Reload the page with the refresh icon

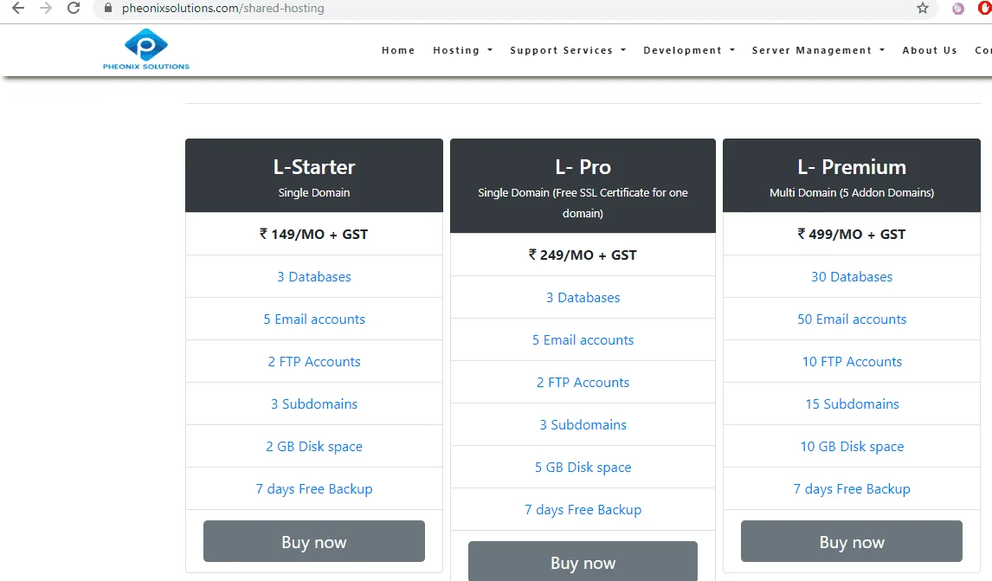point(74,9)
